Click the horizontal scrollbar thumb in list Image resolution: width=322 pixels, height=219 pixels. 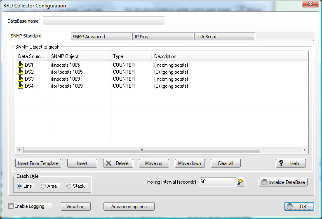pyautogui.click(x=141, y=150)
